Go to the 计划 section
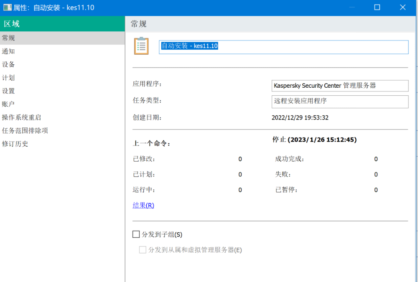This screenshot has height=282, width=418. point(8,78)
